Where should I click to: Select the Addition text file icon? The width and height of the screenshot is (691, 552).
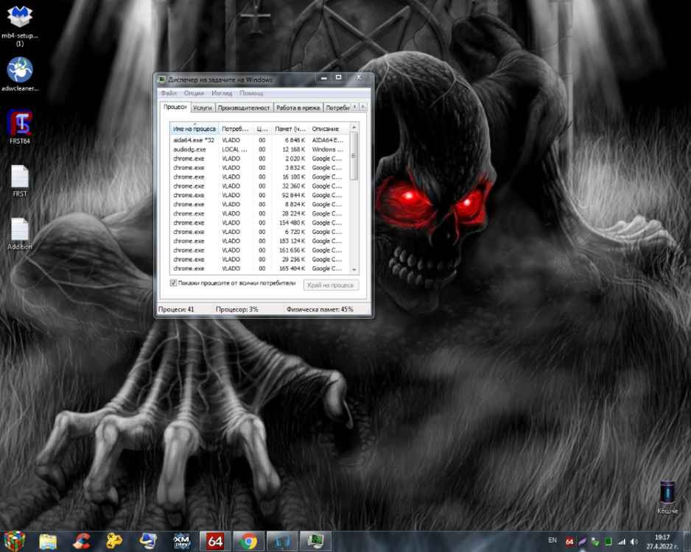[x=20, y=234]
